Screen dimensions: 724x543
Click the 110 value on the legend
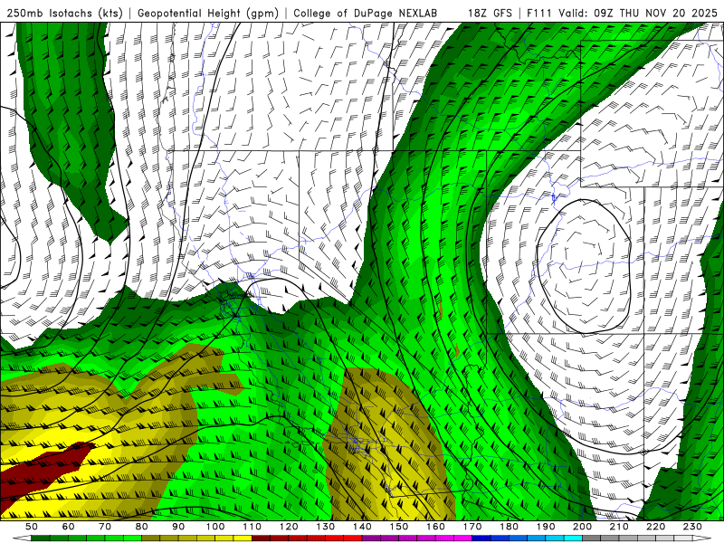[252, 527]
